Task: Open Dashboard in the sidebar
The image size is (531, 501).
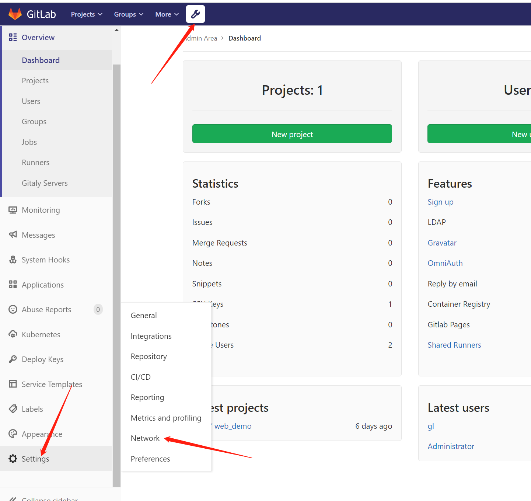Action: tap(57, 60)
